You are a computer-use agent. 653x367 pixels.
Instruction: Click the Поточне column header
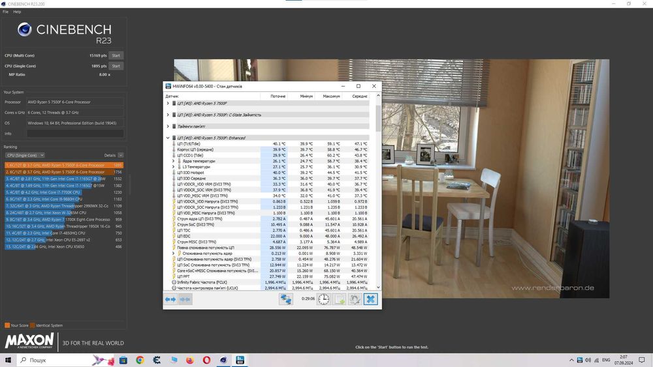click(274, 96)
